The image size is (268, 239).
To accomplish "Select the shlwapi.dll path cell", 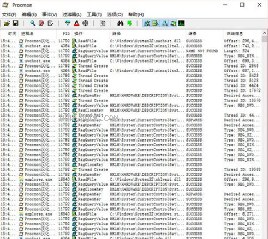I will [145, 179].
